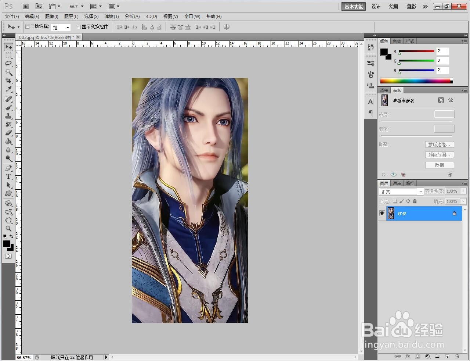Select the Horizontal Type tool

point(8,176)
